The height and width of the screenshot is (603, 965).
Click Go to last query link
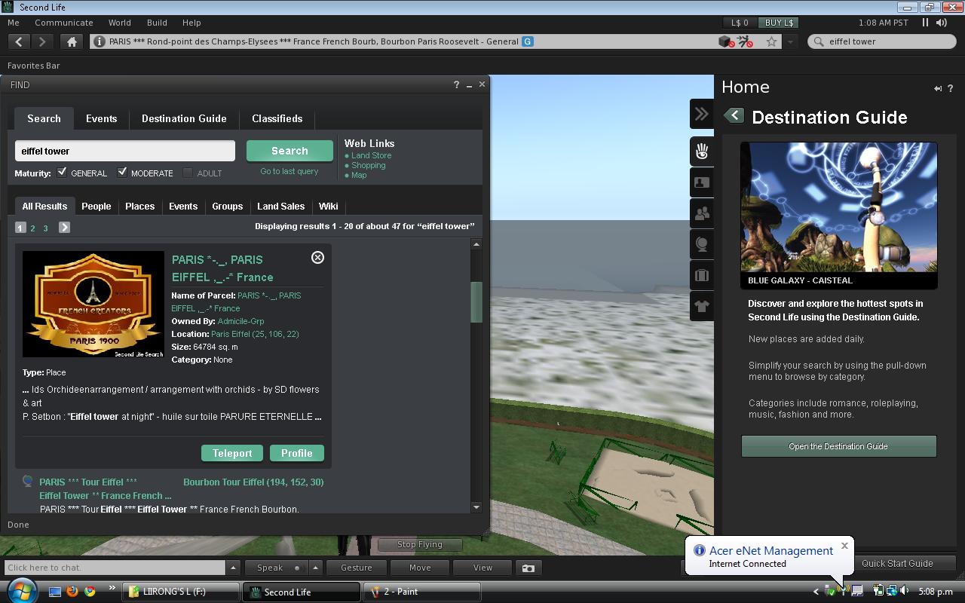point(289,171)
